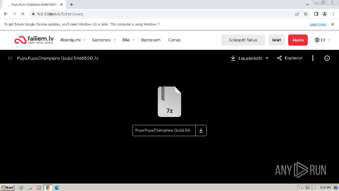Image resolution: width=339 pixels, height=191 pixels.
Task: Select the Puyo.Puyo.Champions browser tab
Action: pos(34,5)
